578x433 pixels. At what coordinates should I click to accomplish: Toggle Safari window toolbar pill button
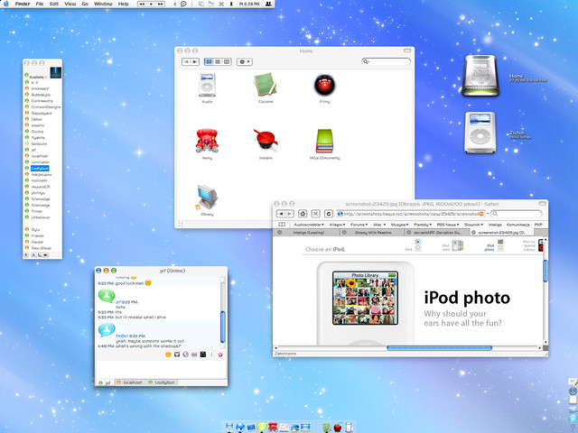(x=542, y=203)
